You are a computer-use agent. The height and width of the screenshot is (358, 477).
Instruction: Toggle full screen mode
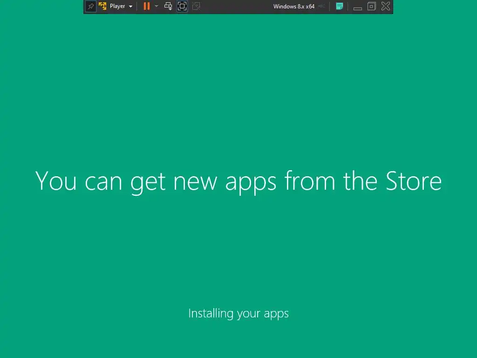point(182,6)
